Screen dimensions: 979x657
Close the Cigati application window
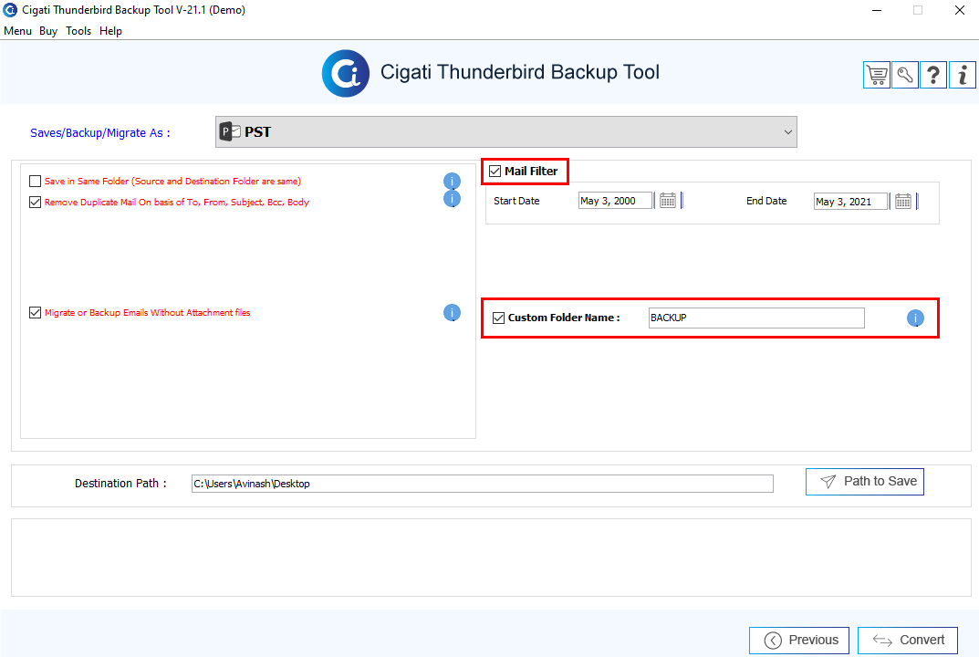coord(960,10)
